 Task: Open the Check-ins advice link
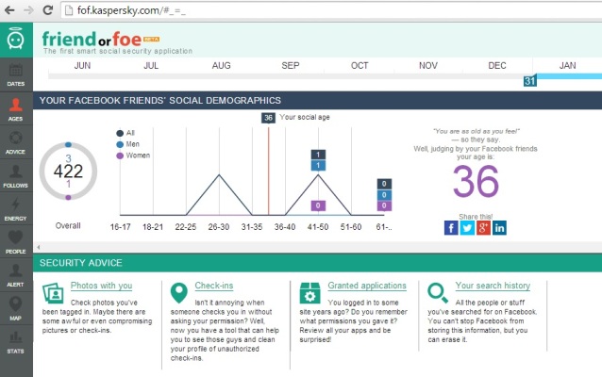coord(214,286)
